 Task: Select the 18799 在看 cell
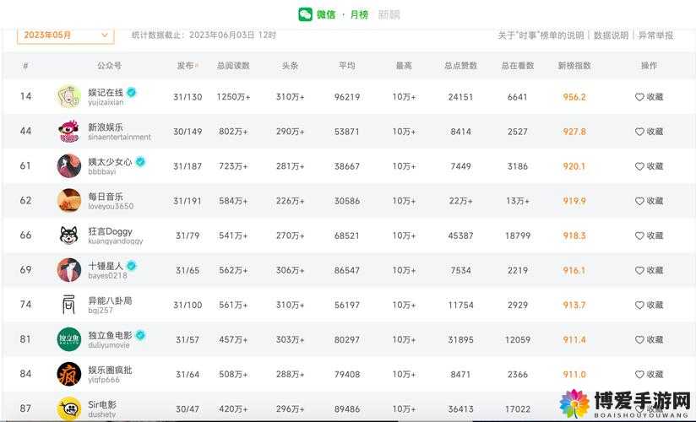coord(518,235)
